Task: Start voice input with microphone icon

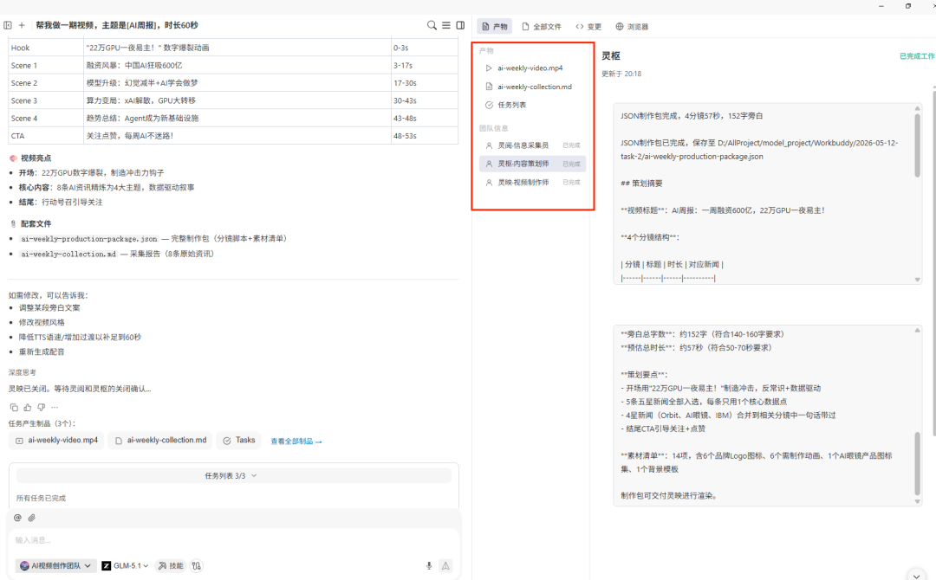Action: click(x=429, y=565)
